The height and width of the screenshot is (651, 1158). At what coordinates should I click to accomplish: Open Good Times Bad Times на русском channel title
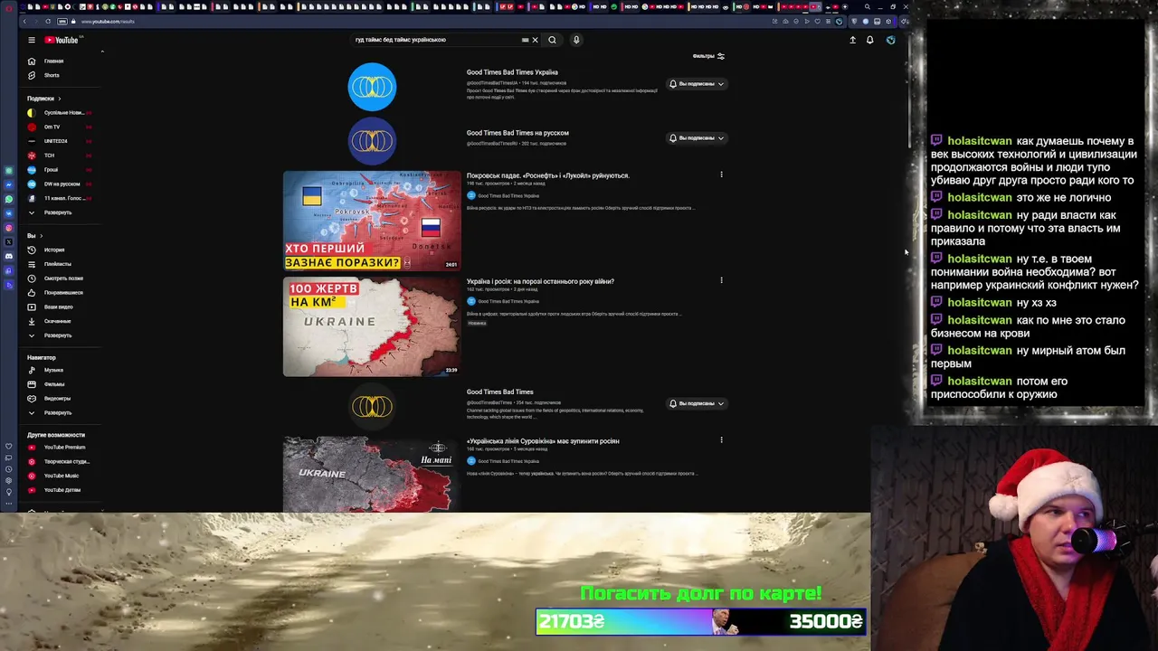517,133
